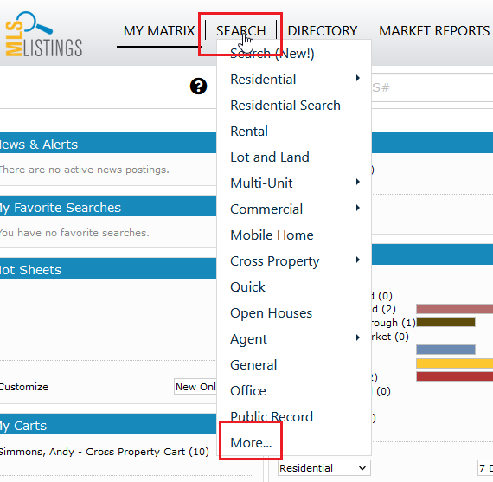Click the yellow market status bar
This screenshot has width=493, height=482.
455,363
